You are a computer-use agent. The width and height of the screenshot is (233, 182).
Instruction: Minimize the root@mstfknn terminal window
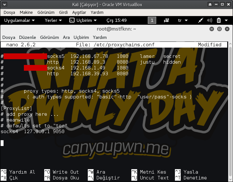(212, 29)
